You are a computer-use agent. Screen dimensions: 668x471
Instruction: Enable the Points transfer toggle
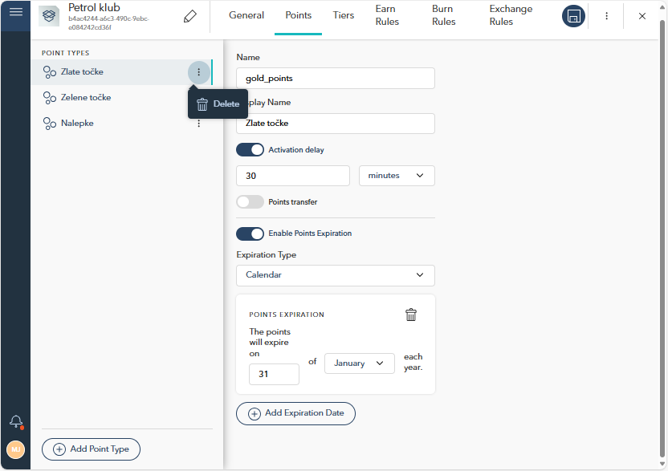coord(250,202)
